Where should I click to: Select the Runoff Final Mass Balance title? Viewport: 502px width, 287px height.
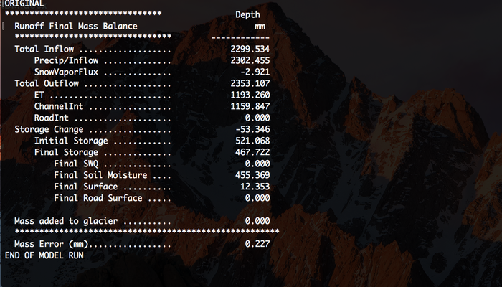coord(75,26)
